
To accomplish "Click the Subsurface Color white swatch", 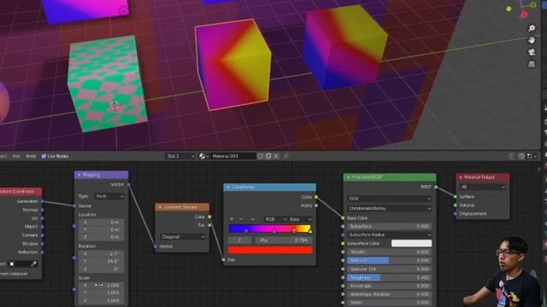I will (x=411, y=243).
